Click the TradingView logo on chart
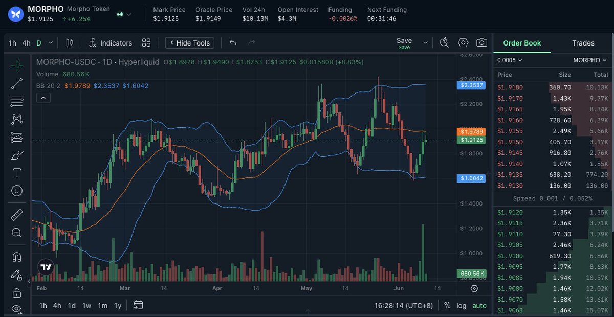The width and height of the screenshot is (614, 317). coord(46,267)
